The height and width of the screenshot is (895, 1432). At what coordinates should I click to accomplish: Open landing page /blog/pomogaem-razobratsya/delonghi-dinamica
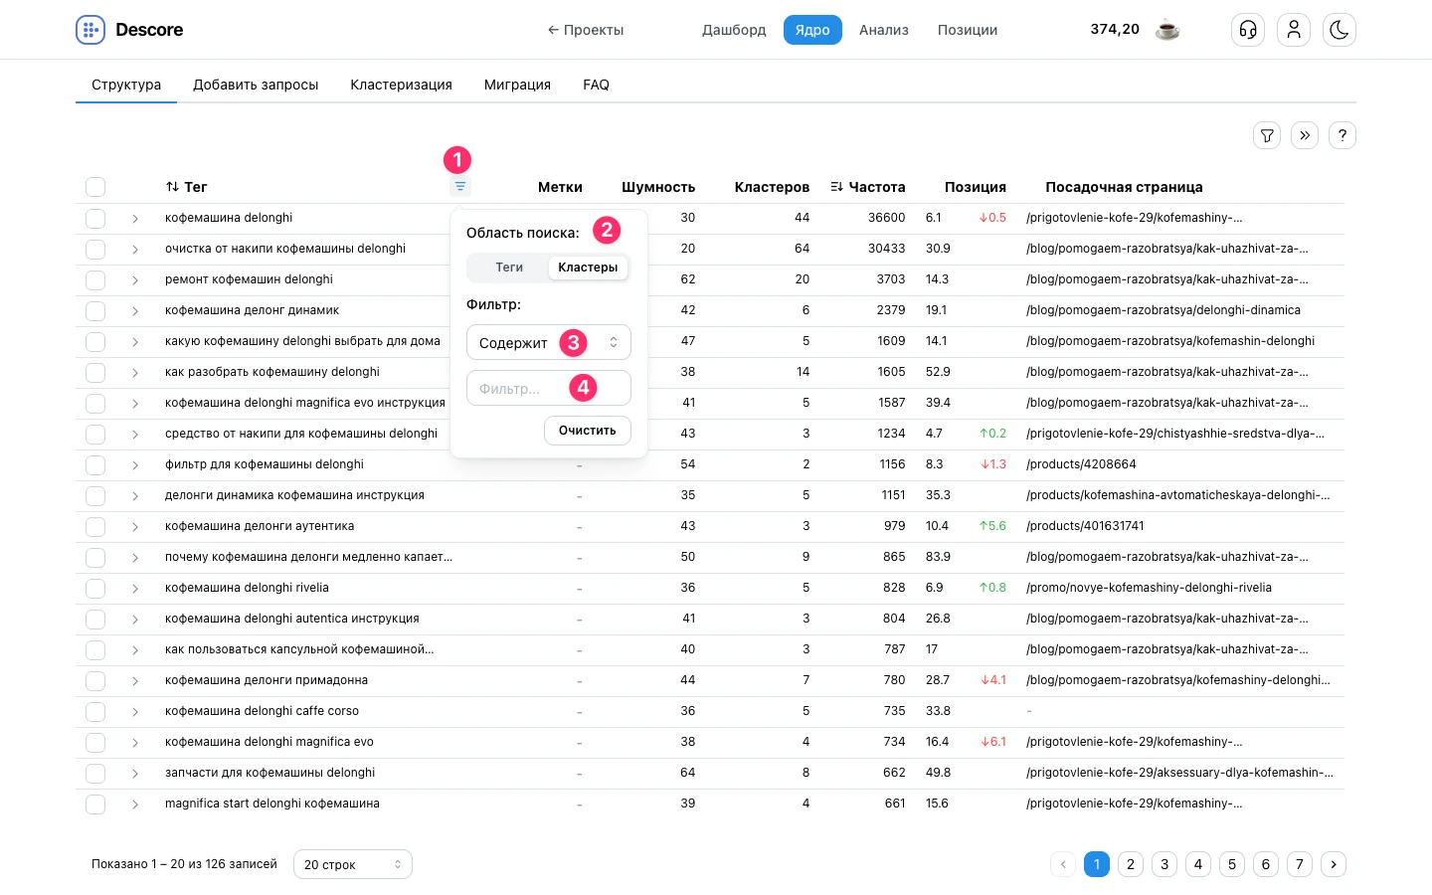point(1163,310)
